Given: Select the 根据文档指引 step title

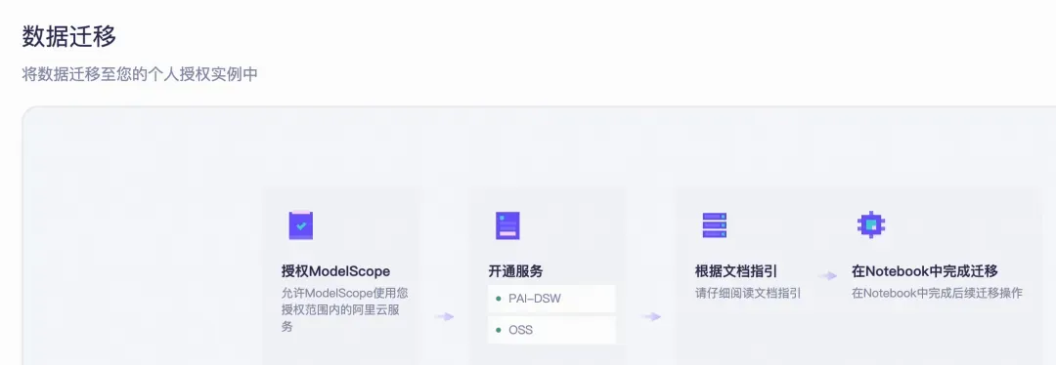Looking at the screenshot, I should [736, 271].
